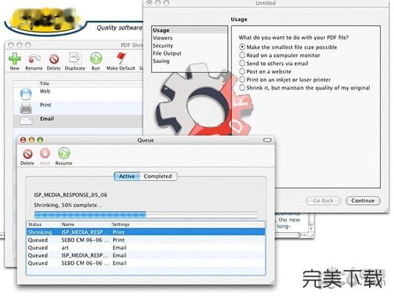Click the green Run icon
The width and height of the screenshot is (394, 297).
click(96, 58)
